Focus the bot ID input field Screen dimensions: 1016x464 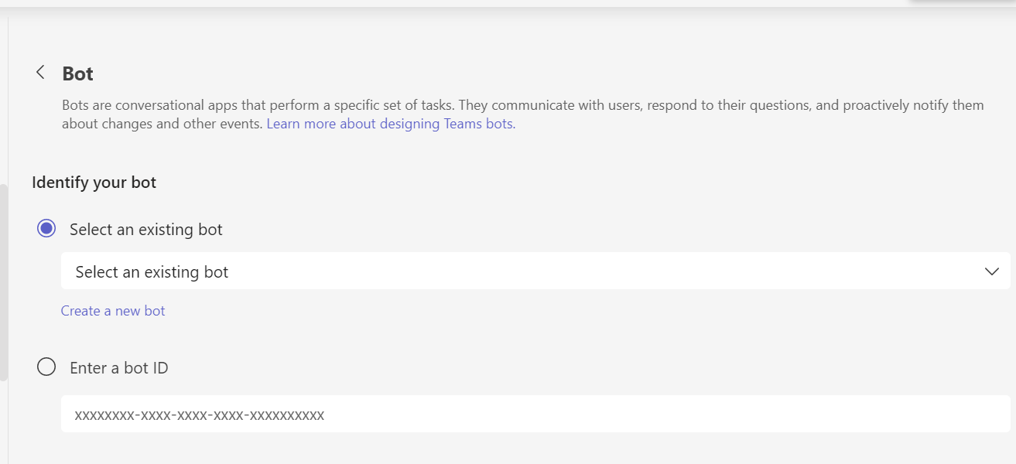pos(535,415)
